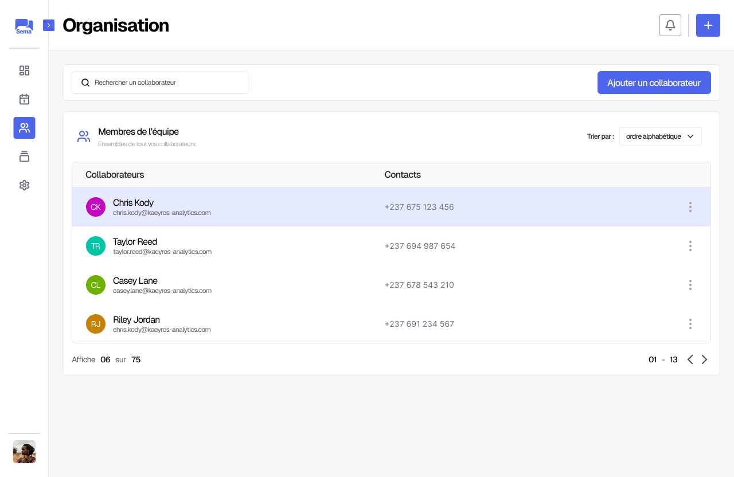Open the stacked layers sidebar icon
Viewport: 734px width, 477px height.
tap(24, 157)
